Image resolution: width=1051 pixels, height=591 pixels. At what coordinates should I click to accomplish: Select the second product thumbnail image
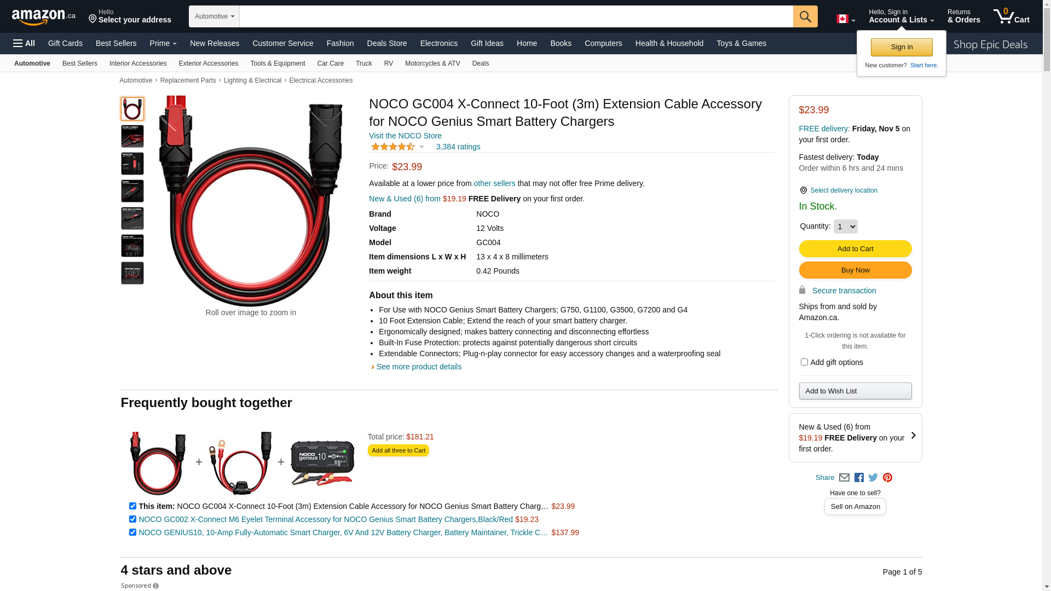[132, 136]
